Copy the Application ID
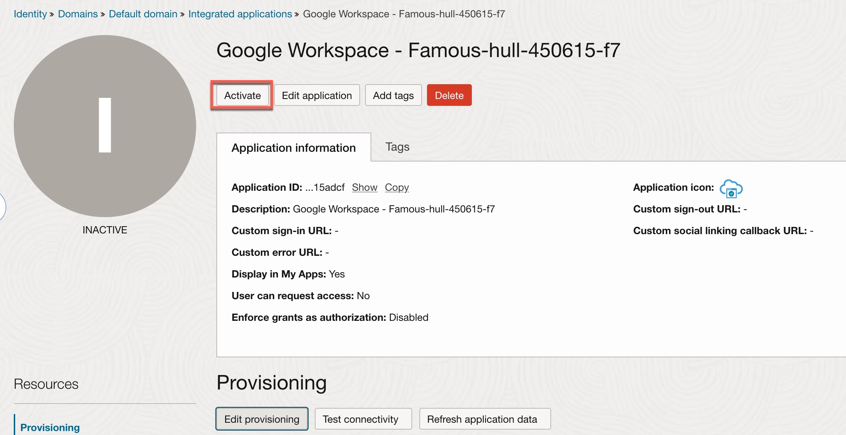The height and width of the screenshot is (435, 846). pyautogui.click(x=397, y=188)
